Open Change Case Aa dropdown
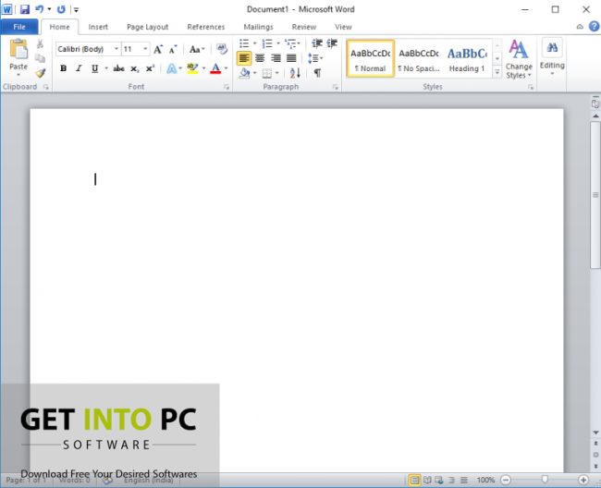This screenshot has height=488, width=601. (x=197, y=49)
